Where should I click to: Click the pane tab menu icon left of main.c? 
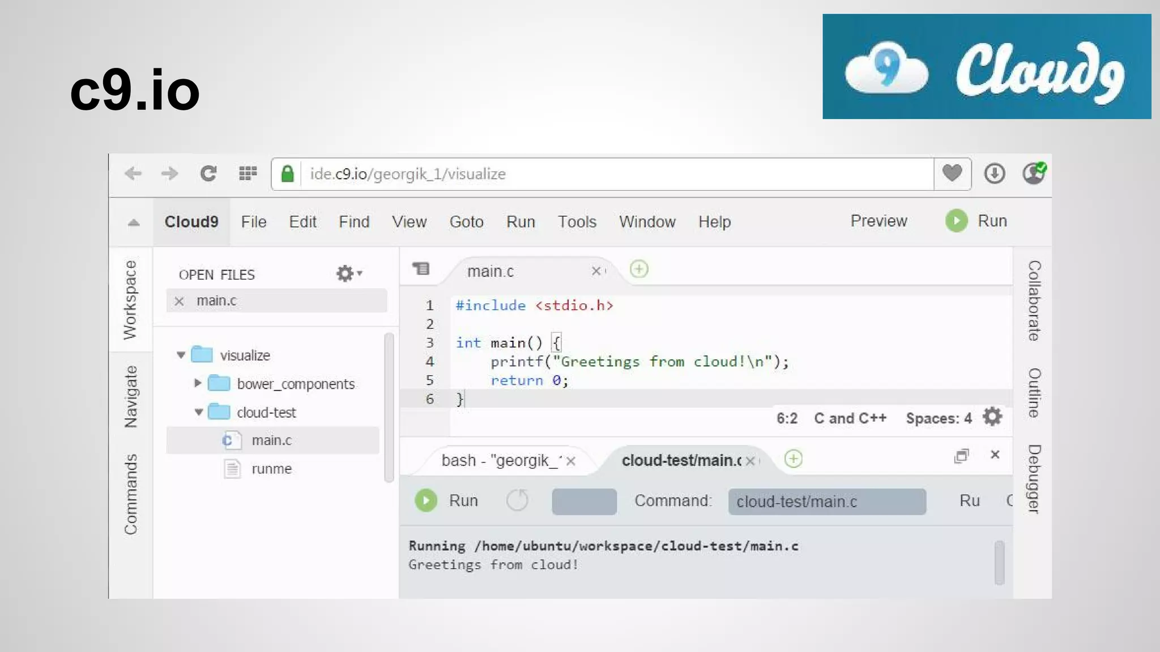(x=421, y=269)
